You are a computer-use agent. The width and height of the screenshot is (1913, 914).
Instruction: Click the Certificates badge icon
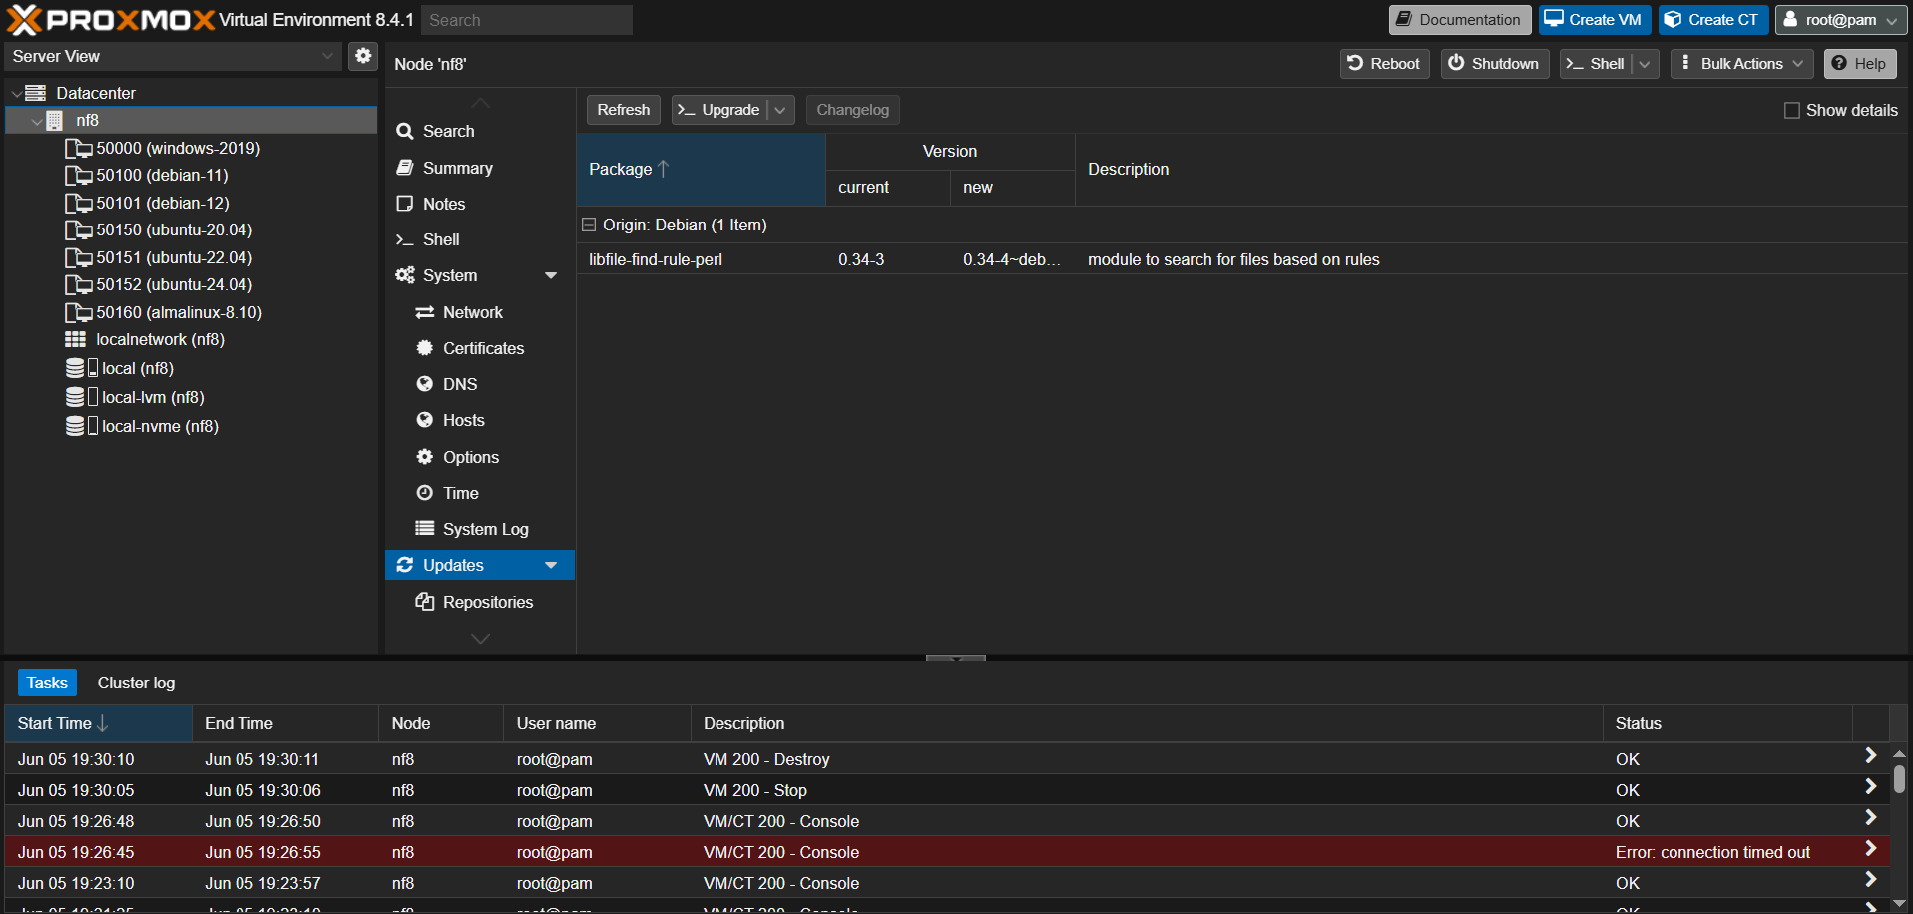click(425, 348)
